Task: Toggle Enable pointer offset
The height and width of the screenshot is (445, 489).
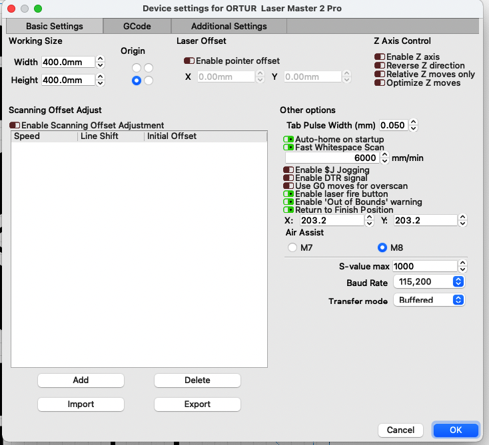Action: tap(189, 61)
